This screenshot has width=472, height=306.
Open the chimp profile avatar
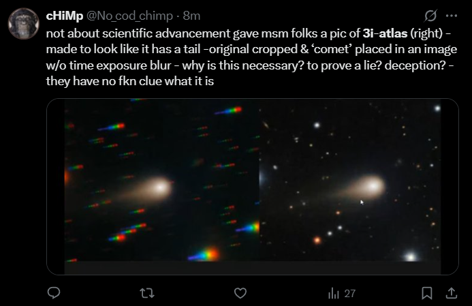click(23, 23)
